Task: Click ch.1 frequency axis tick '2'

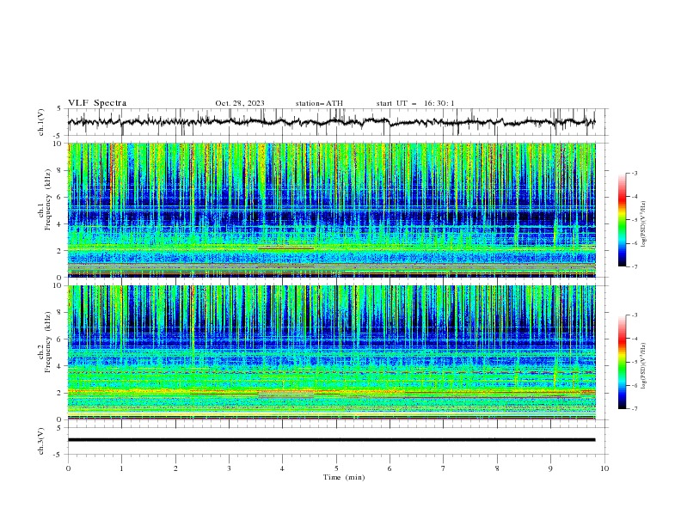Action: [60, 250]
